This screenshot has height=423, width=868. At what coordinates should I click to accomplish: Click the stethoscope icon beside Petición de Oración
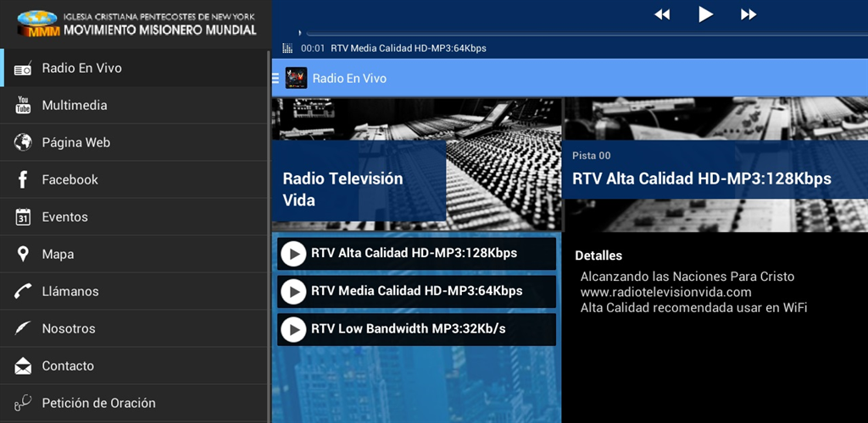(x=23, y=404)
